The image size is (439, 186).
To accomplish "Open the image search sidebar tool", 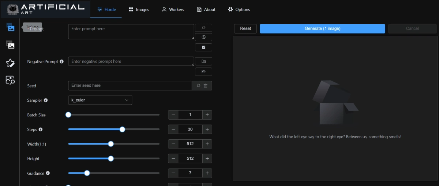I will tap(10, 80).
